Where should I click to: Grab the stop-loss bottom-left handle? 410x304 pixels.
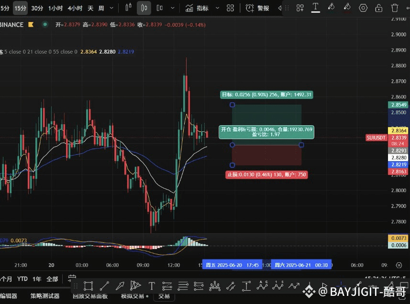point(232,165)
